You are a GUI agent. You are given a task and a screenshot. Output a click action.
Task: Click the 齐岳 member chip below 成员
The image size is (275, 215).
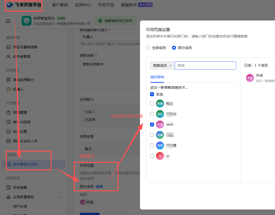[x=87, y=202]
